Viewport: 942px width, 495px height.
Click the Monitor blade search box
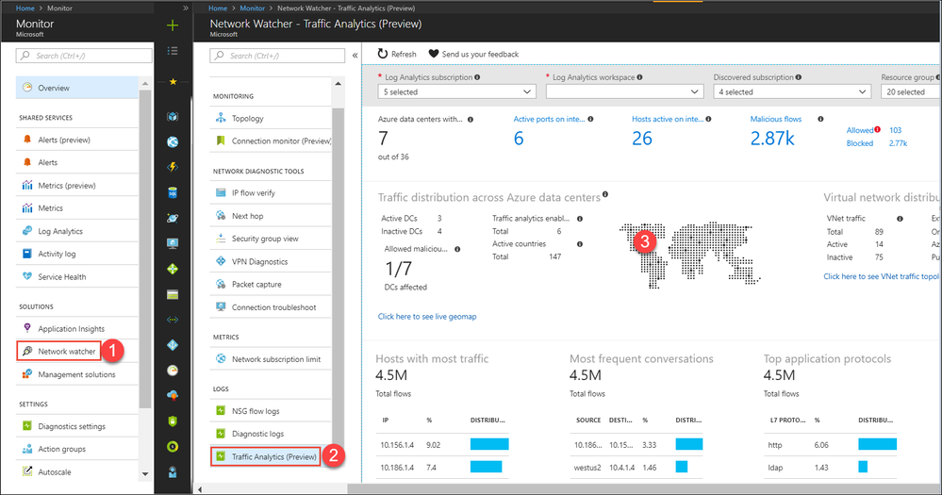point(84,56)
